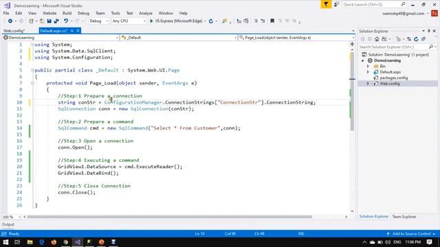Click the uncomment selected lines icon
Image resolution: width=440 pixels, height=247 pixels.
pyautogui.click(x=263, y=21)
